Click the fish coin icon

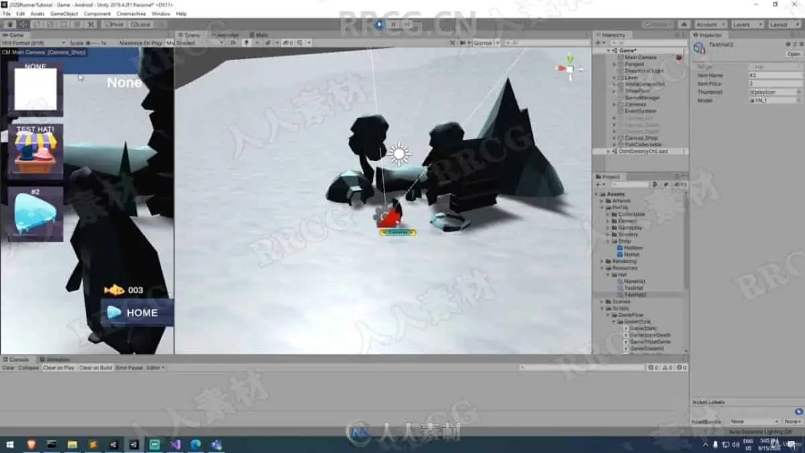(114, 290)
